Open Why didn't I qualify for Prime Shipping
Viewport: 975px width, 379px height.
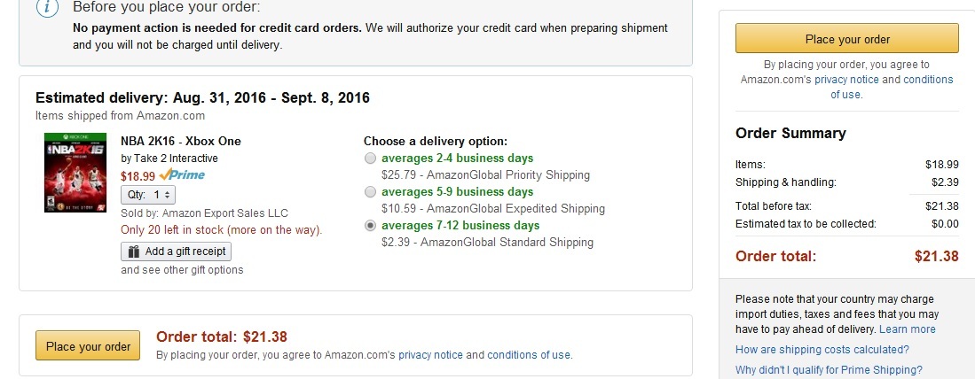coord(829,369)
